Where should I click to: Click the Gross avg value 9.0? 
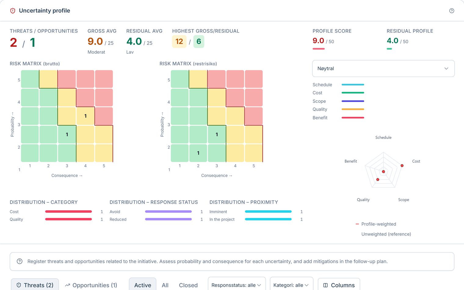[95, 42]
